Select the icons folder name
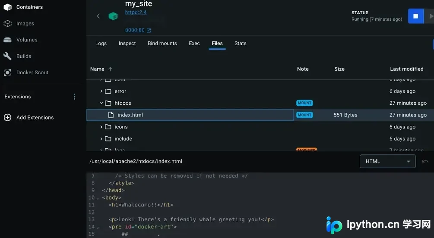The height and width of the screenshot is (238, 434). (x=121, y=127)
